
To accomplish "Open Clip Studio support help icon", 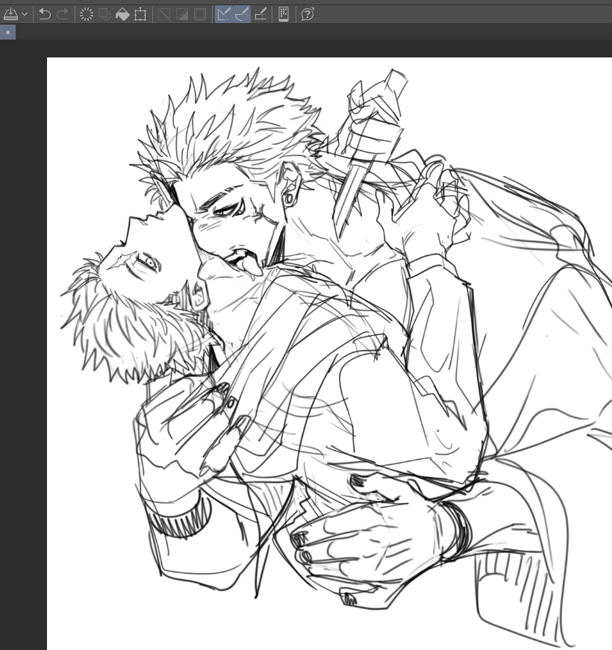I will (x=307, y=14).
